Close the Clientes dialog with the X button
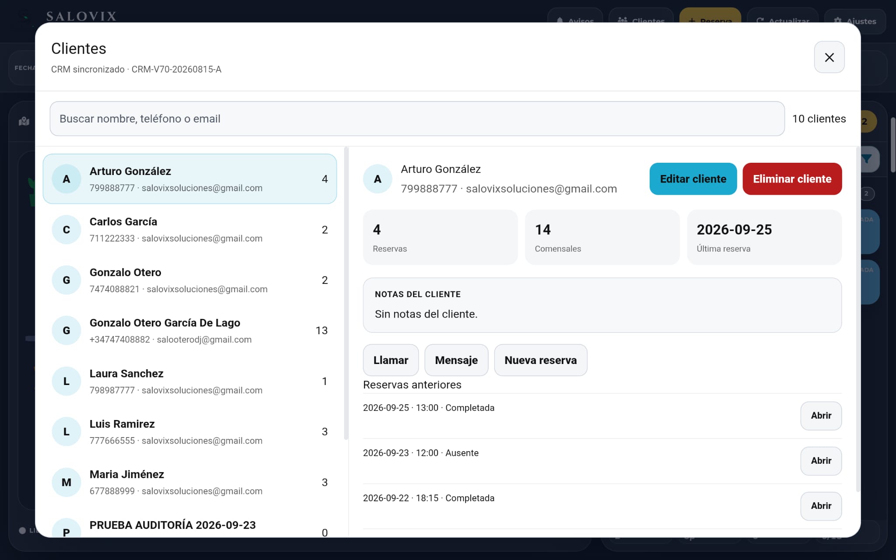Image resolution: width=896 pixels, height=560 pixels. (829, 57)
